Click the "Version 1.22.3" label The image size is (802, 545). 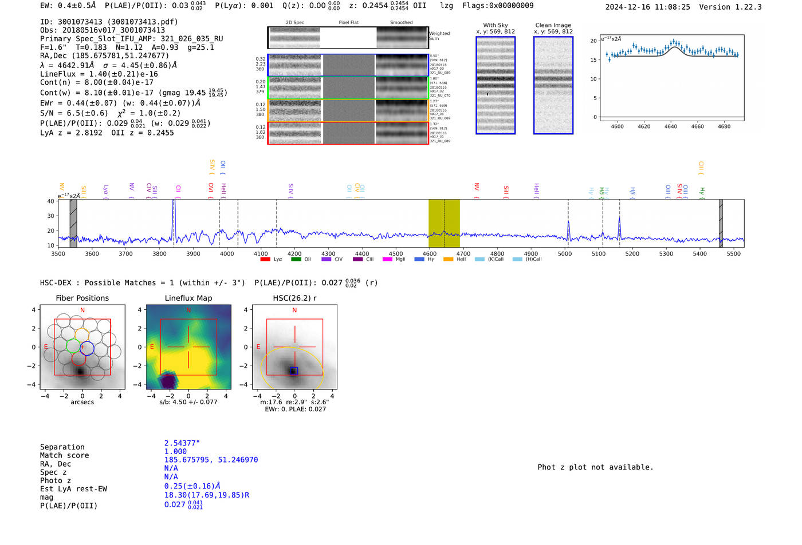coord(731,7)
